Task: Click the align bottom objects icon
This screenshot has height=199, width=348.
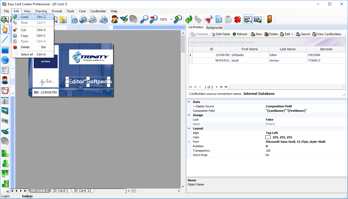Action: (x=5, y=184)
